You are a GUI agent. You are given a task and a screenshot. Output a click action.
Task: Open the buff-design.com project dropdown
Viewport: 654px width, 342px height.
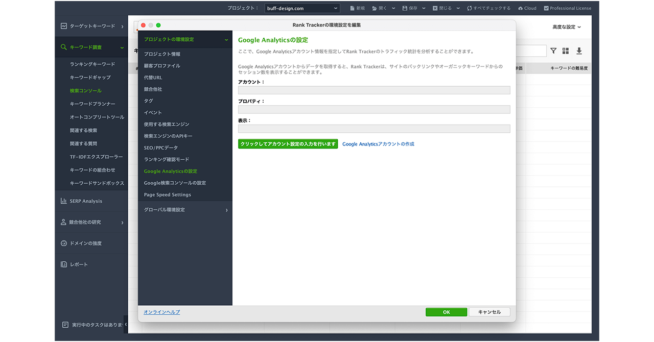pos(302,8)
